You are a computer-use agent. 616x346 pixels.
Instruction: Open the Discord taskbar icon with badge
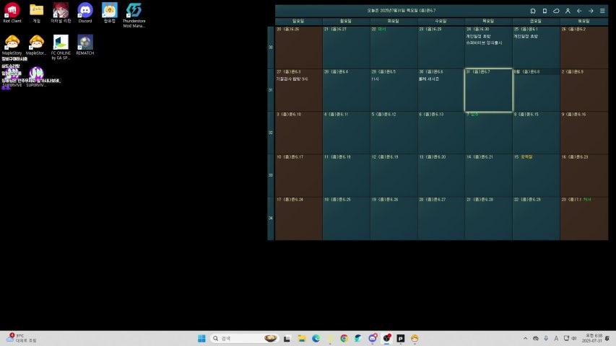[373, 338]
